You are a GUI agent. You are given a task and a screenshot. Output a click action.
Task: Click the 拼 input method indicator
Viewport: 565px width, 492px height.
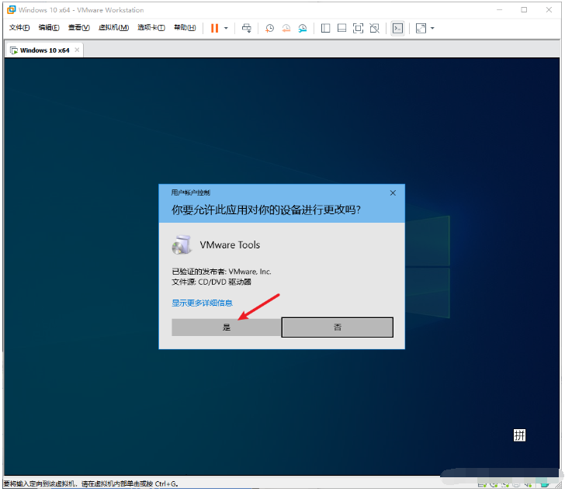pos(520,435)
